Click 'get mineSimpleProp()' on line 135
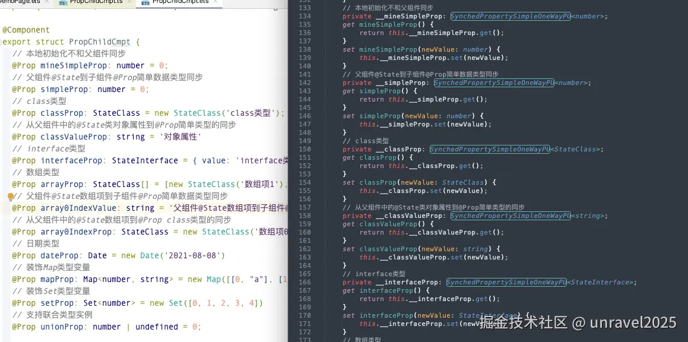 (x=388, y=24)
